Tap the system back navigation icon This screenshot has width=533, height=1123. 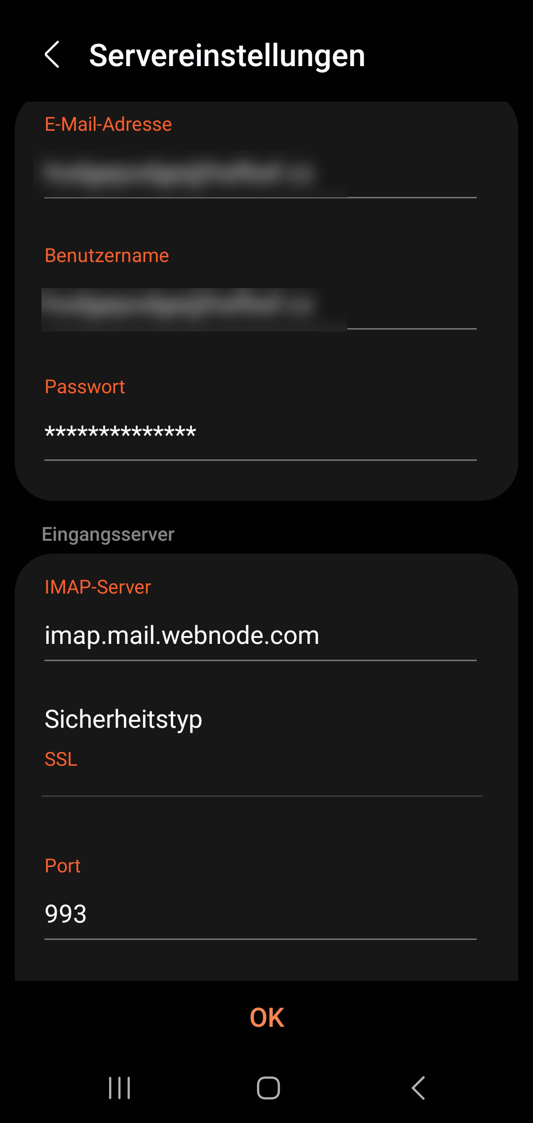pyautogui.click(x=418, y=1087)
